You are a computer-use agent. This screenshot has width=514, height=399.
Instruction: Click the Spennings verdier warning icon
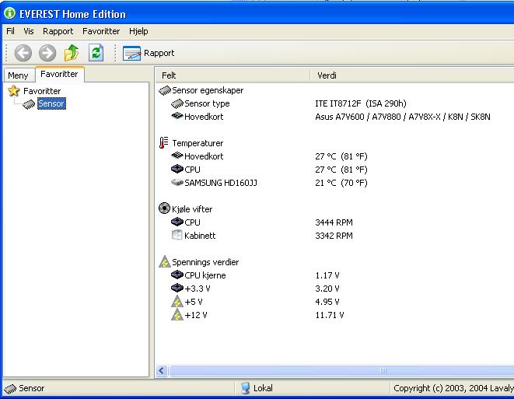pos(165,261)
